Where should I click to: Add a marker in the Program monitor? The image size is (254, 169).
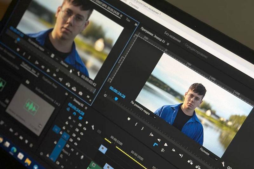tap(129, 119)
